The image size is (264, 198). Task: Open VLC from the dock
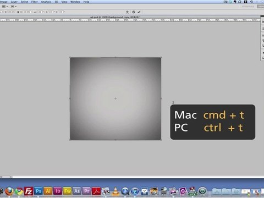coord(116,191)
